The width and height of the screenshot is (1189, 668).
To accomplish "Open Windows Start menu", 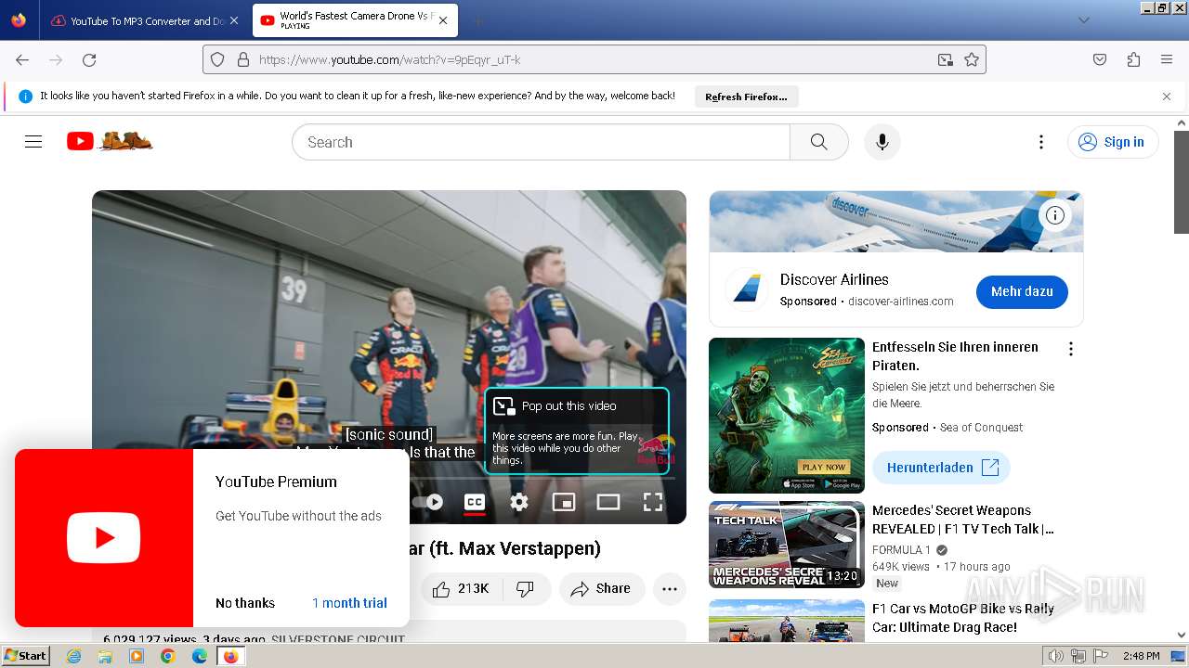I will pos(25,655).
